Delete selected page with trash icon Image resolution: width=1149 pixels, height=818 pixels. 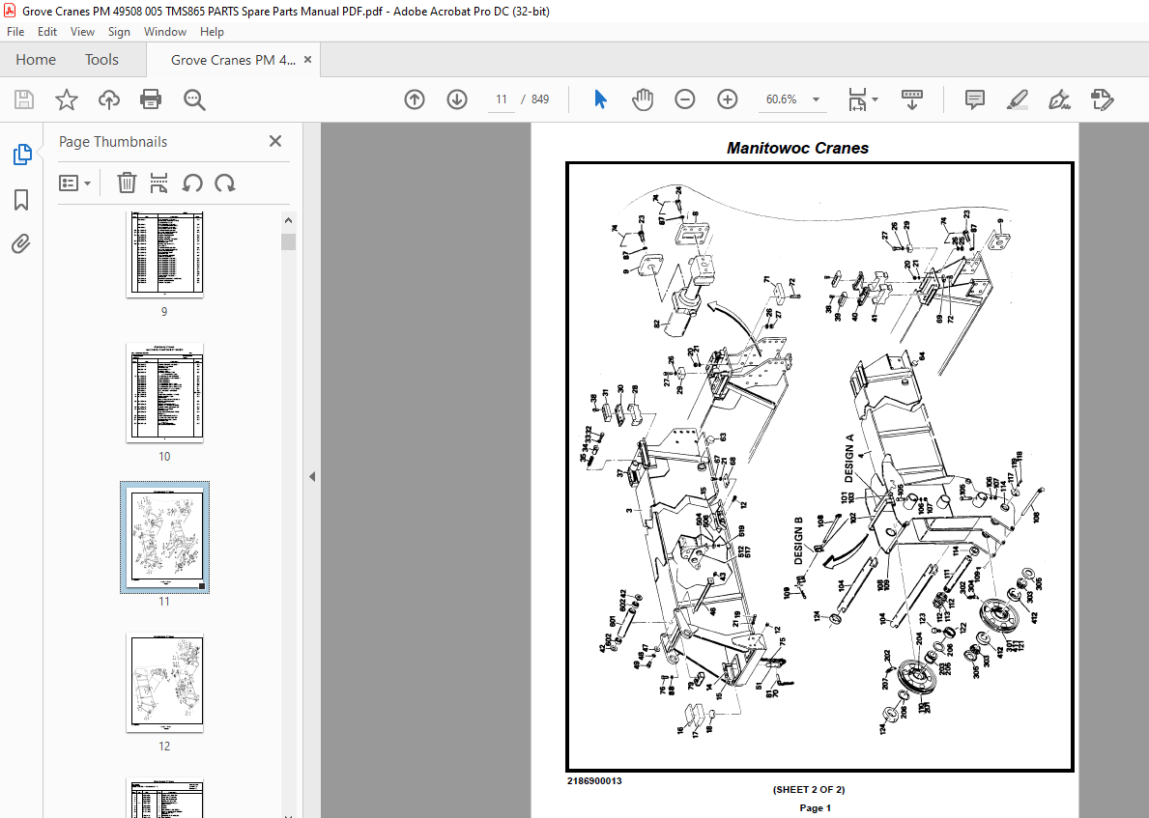pos(127,183)
